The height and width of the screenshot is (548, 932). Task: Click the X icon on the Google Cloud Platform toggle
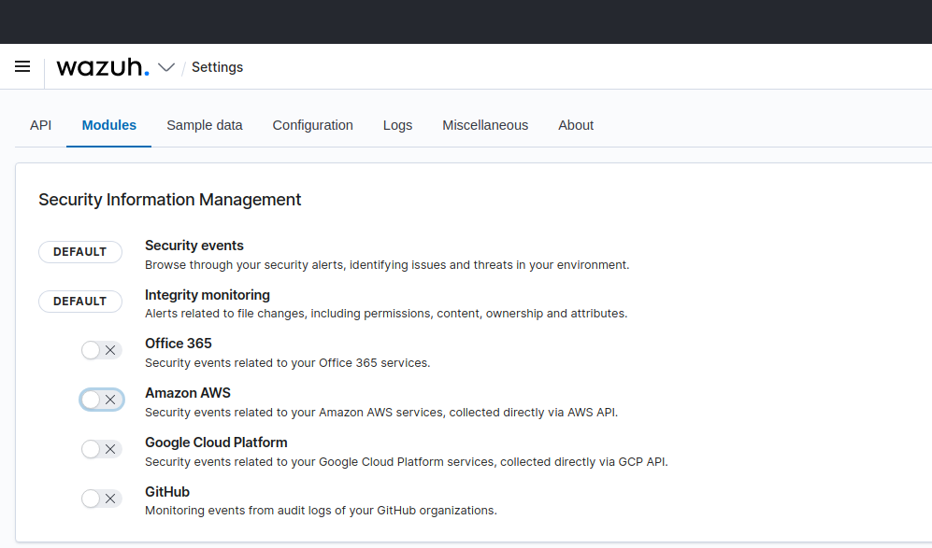[110, 448]
